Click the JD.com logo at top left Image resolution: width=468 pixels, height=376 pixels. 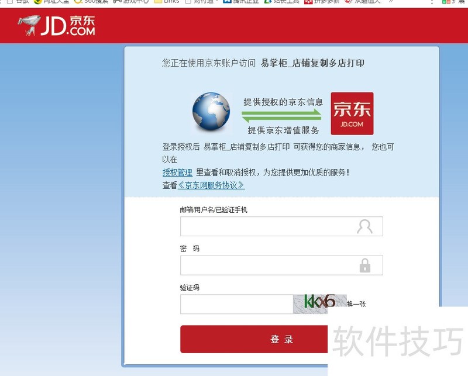[x=57, y=26]
